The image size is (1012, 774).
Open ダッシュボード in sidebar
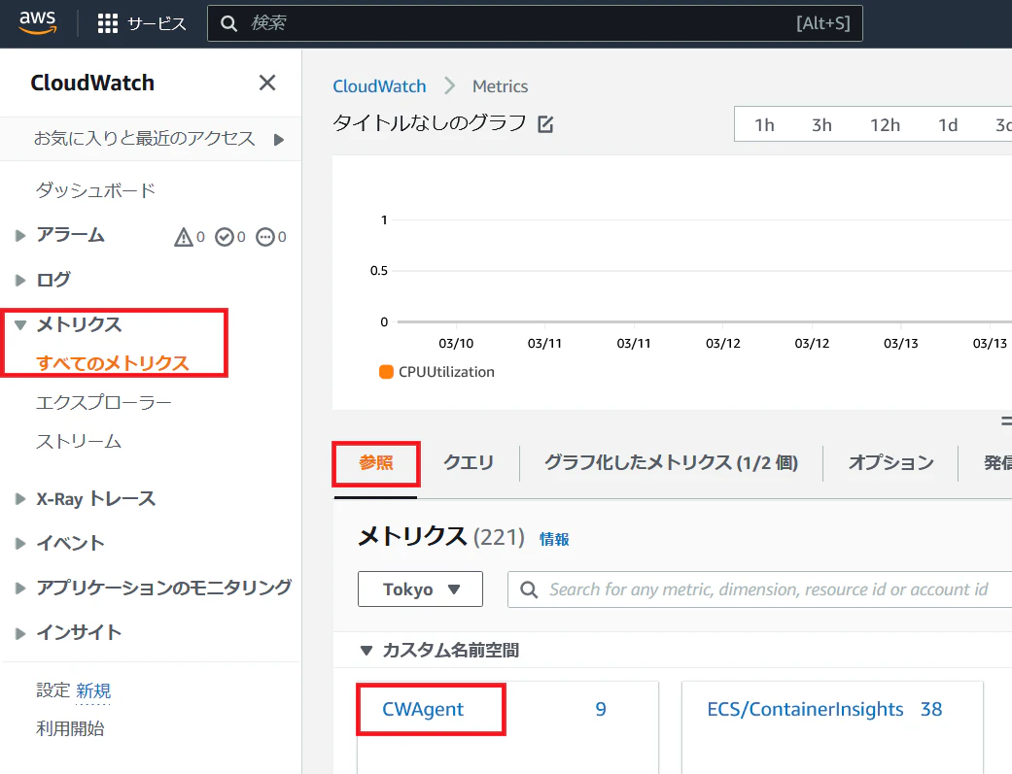pyautogui.click(x=95, y=190)
